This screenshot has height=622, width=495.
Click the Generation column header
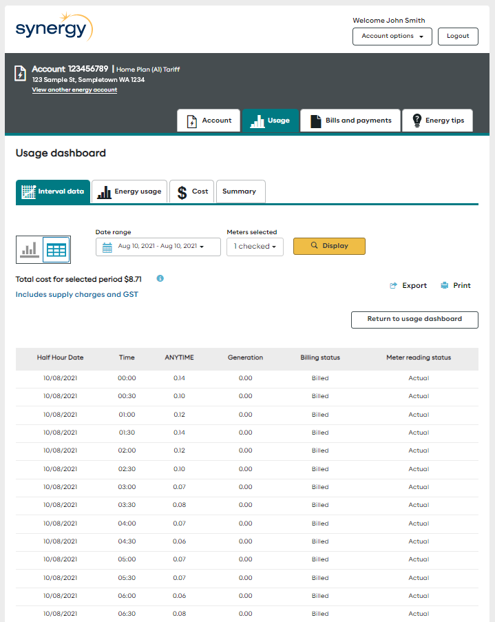coord(246,357)
